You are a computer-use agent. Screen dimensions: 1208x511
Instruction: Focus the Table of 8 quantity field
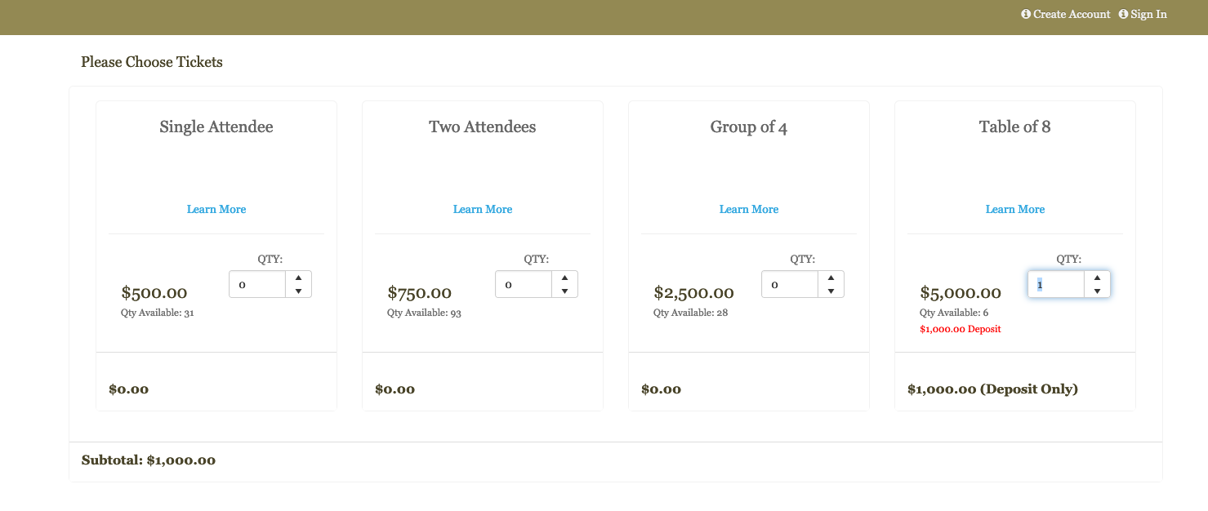(x=1057, y=284)
